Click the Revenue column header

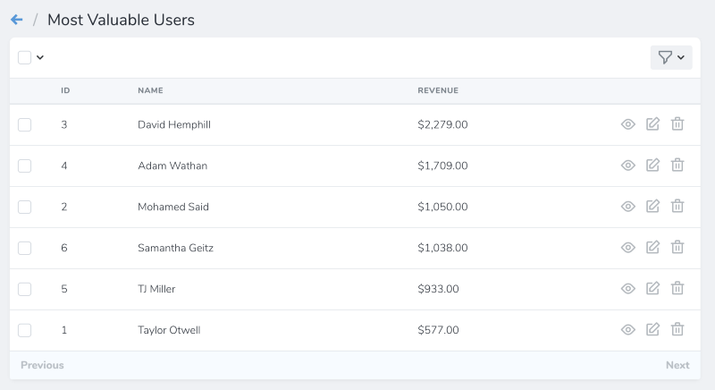pyautogui.click(x=438, y=90)
